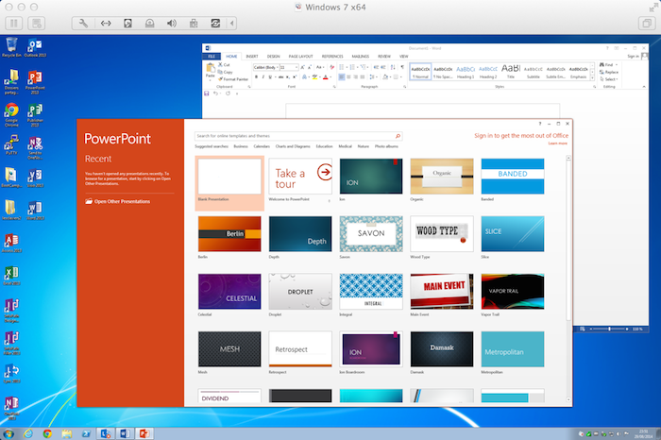Click Decrease Indent icon in Word
Screen dimensions: 661x440
coord(376,67)
